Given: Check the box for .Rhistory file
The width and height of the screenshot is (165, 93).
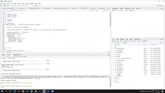Looking at the screenshot, I should click(113, 55).
